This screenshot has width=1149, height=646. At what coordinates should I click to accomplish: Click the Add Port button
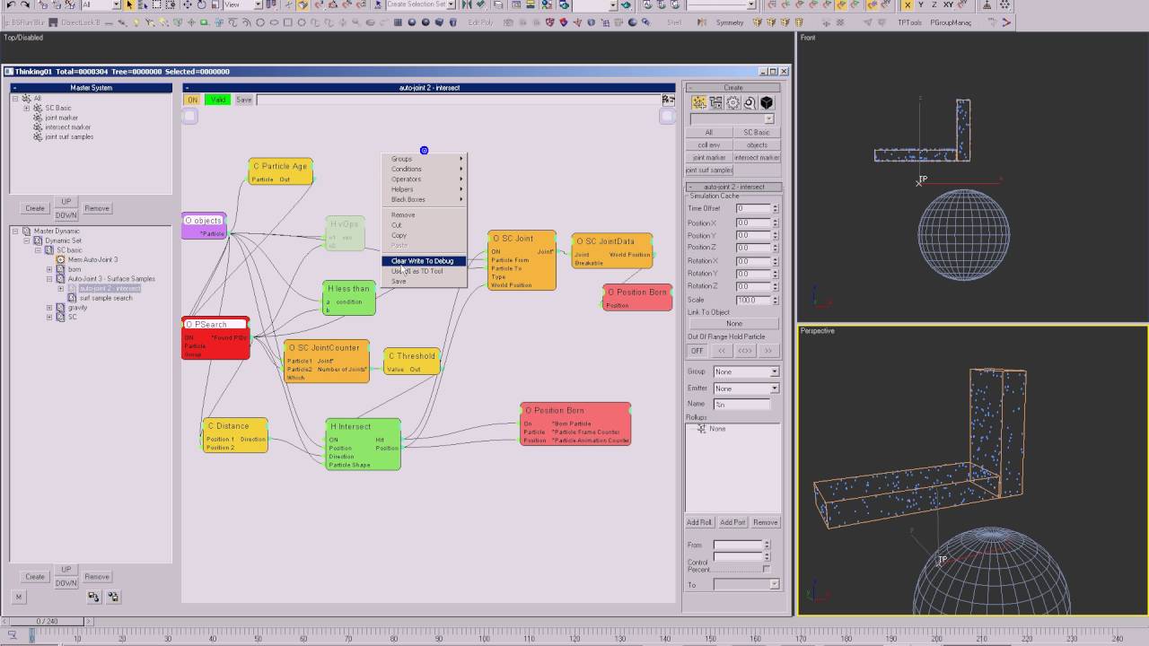pyautogui.click(x=732, y=522)
